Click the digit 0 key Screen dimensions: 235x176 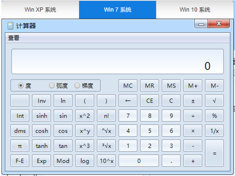click(139, 161)
